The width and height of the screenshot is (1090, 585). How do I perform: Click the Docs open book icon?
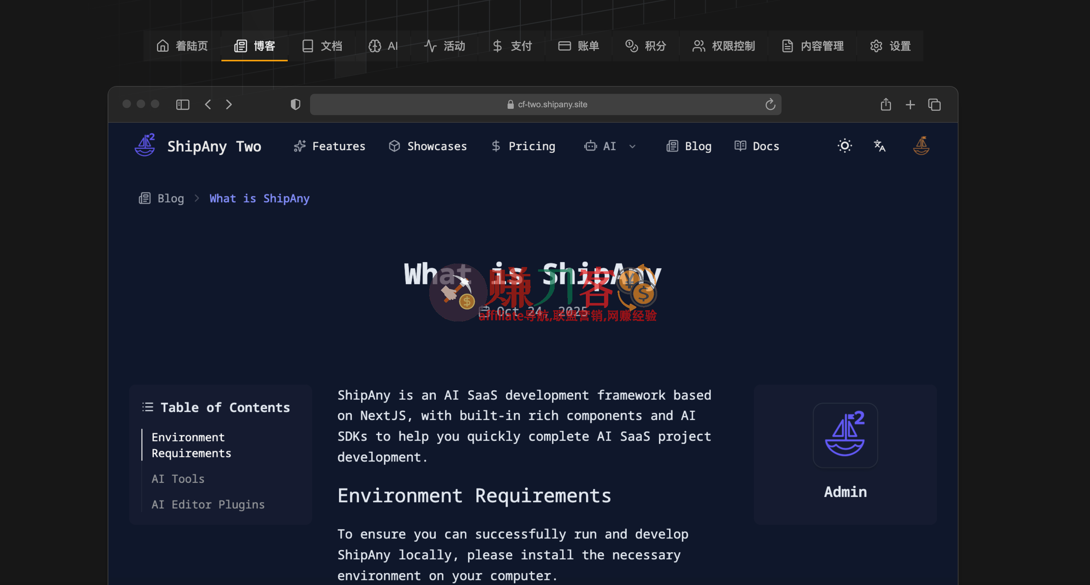tap(740, 146)
